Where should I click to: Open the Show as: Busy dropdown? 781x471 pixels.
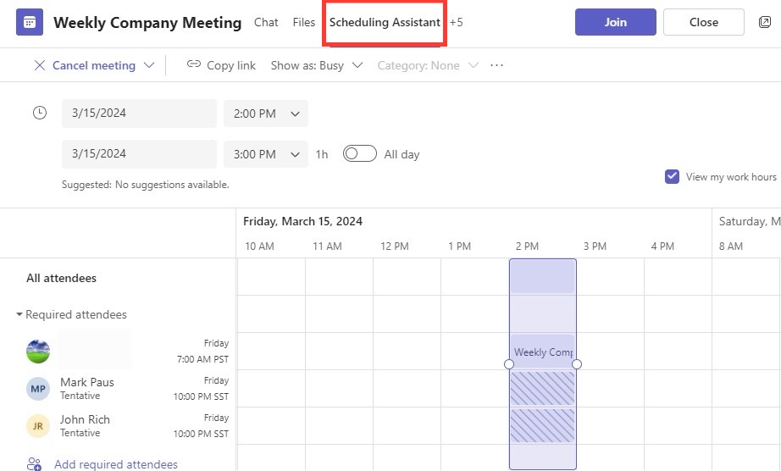tap(316, 65)
